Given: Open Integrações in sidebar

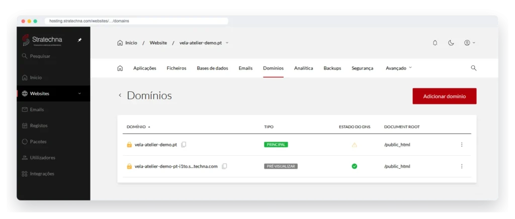Looking at the screenshot, I should 38,174.
